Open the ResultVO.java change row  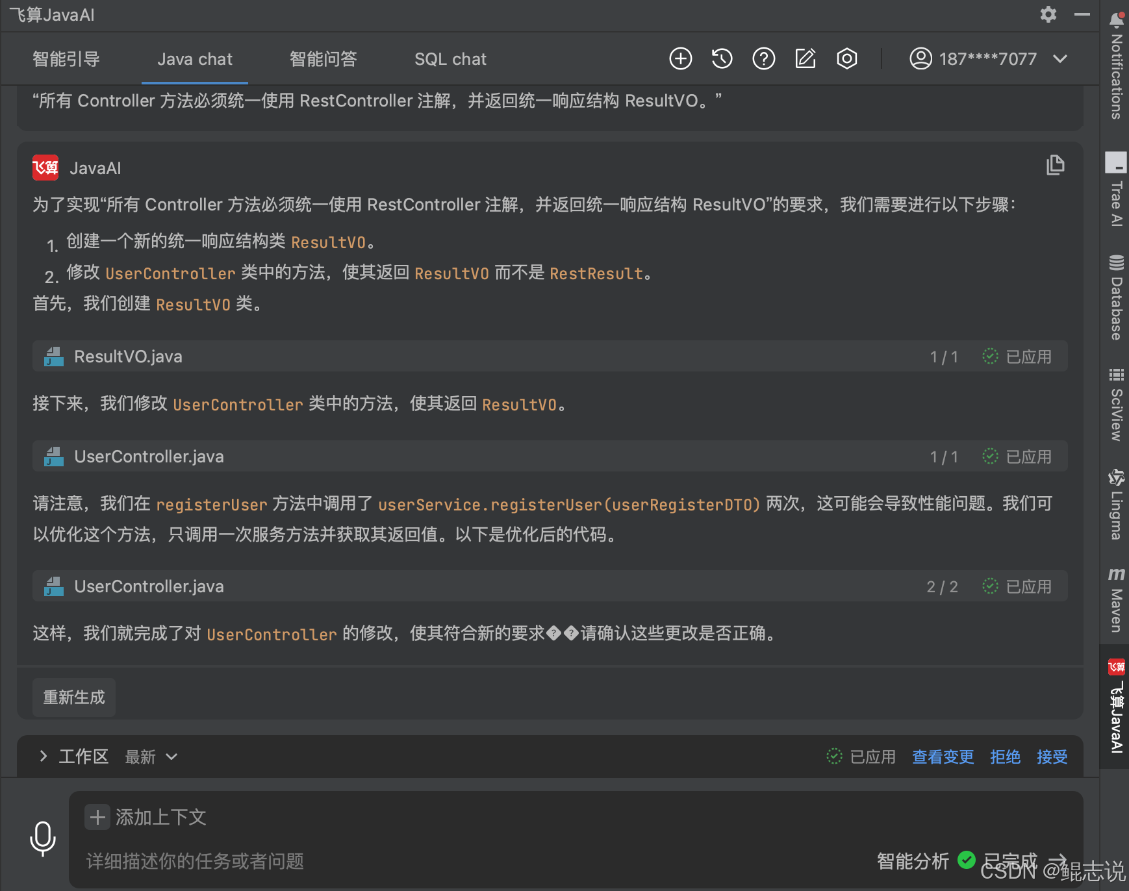(x=550, y=357)
